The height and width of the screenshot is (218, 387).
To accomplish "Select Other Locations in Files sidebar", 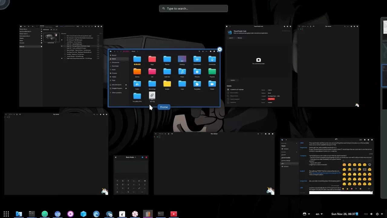I will (119, 93).
